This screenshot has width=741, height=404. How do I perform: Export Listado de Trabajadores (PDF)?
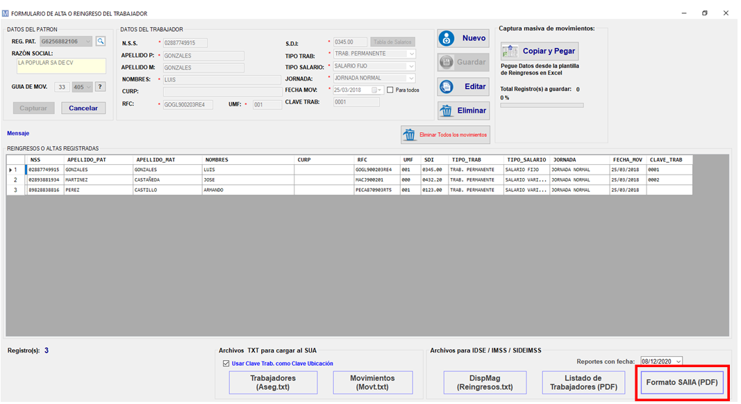click(x=583, y=382)
